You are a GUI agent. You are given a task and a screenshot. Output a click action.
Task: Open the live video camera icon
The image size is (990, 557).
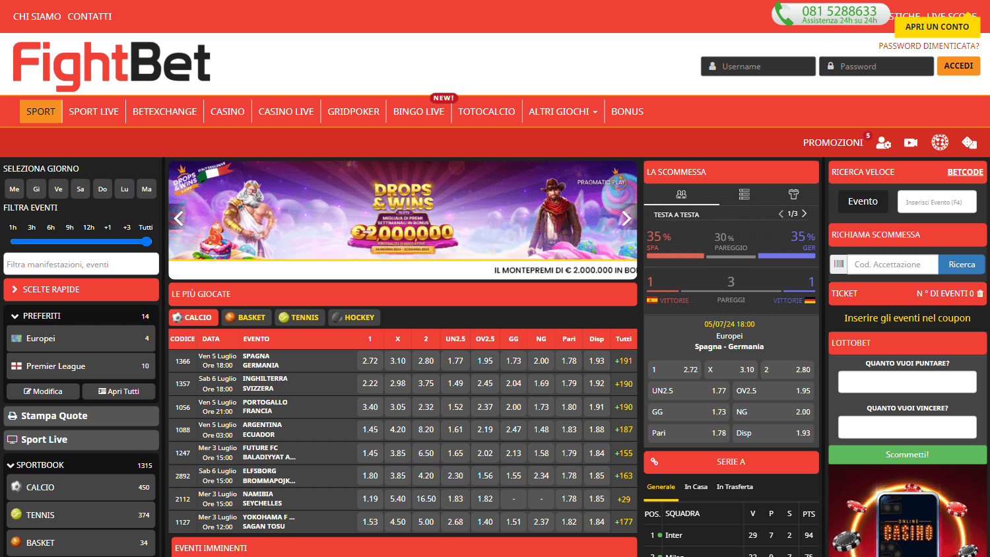(911, 143)
